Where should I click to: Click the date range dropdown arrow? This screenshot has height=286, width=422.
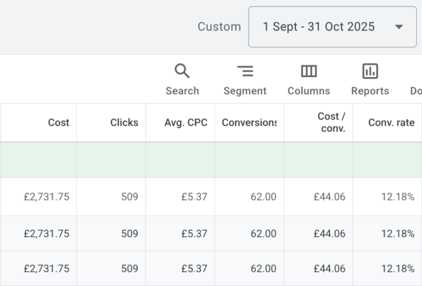(399, 27)
